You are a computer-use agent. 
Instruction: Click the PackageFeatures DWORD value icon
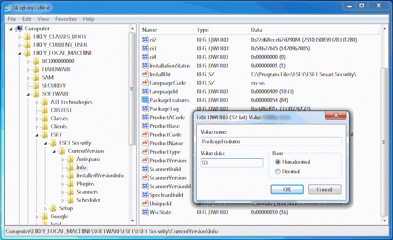click(145, 100)
